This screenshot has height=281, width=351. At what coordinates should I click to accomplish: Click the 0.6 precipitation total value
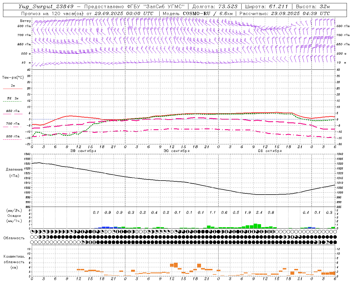click(x=224, y=212)
